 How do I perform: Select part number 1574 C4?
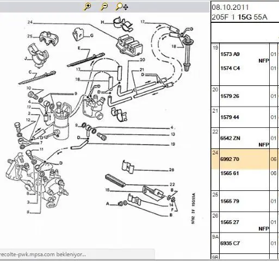click(230, 68)
